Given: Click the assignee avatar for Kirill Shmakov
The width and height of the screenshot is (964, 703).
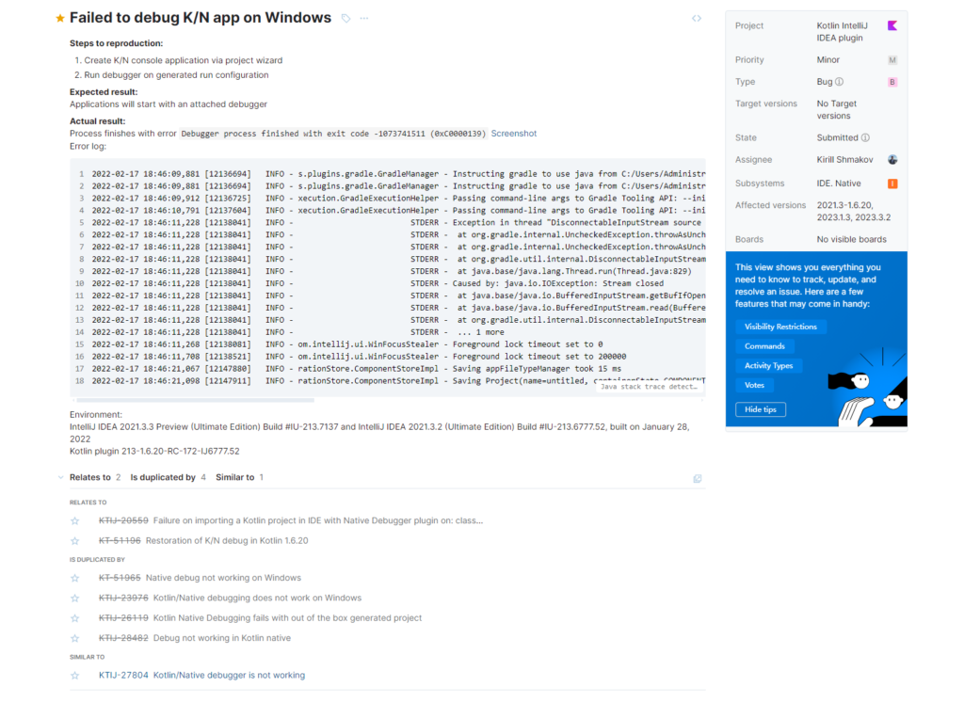Looking at the screenshot, I should pos(892,160).
